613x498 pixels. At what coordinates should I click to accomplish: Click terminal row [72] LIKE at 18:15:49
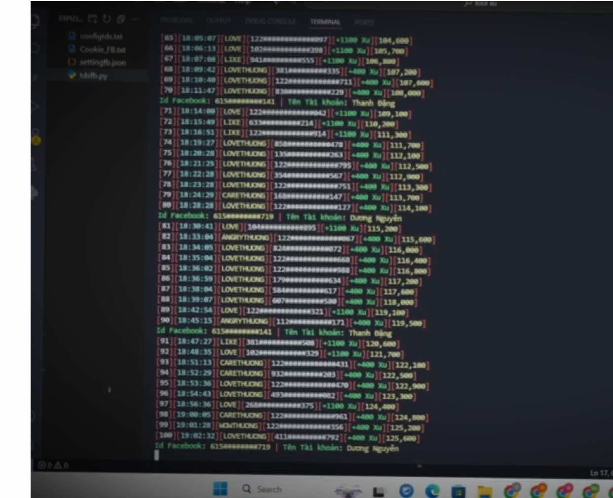(x=283, y=123)
